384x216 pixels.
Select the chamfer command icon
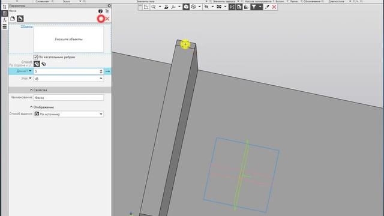pyautogui.click(x=20, y=19)
